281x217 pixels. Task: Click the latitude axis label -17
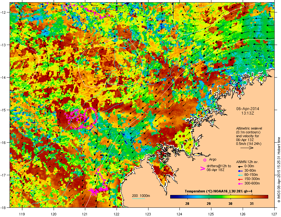click(3, 175)
